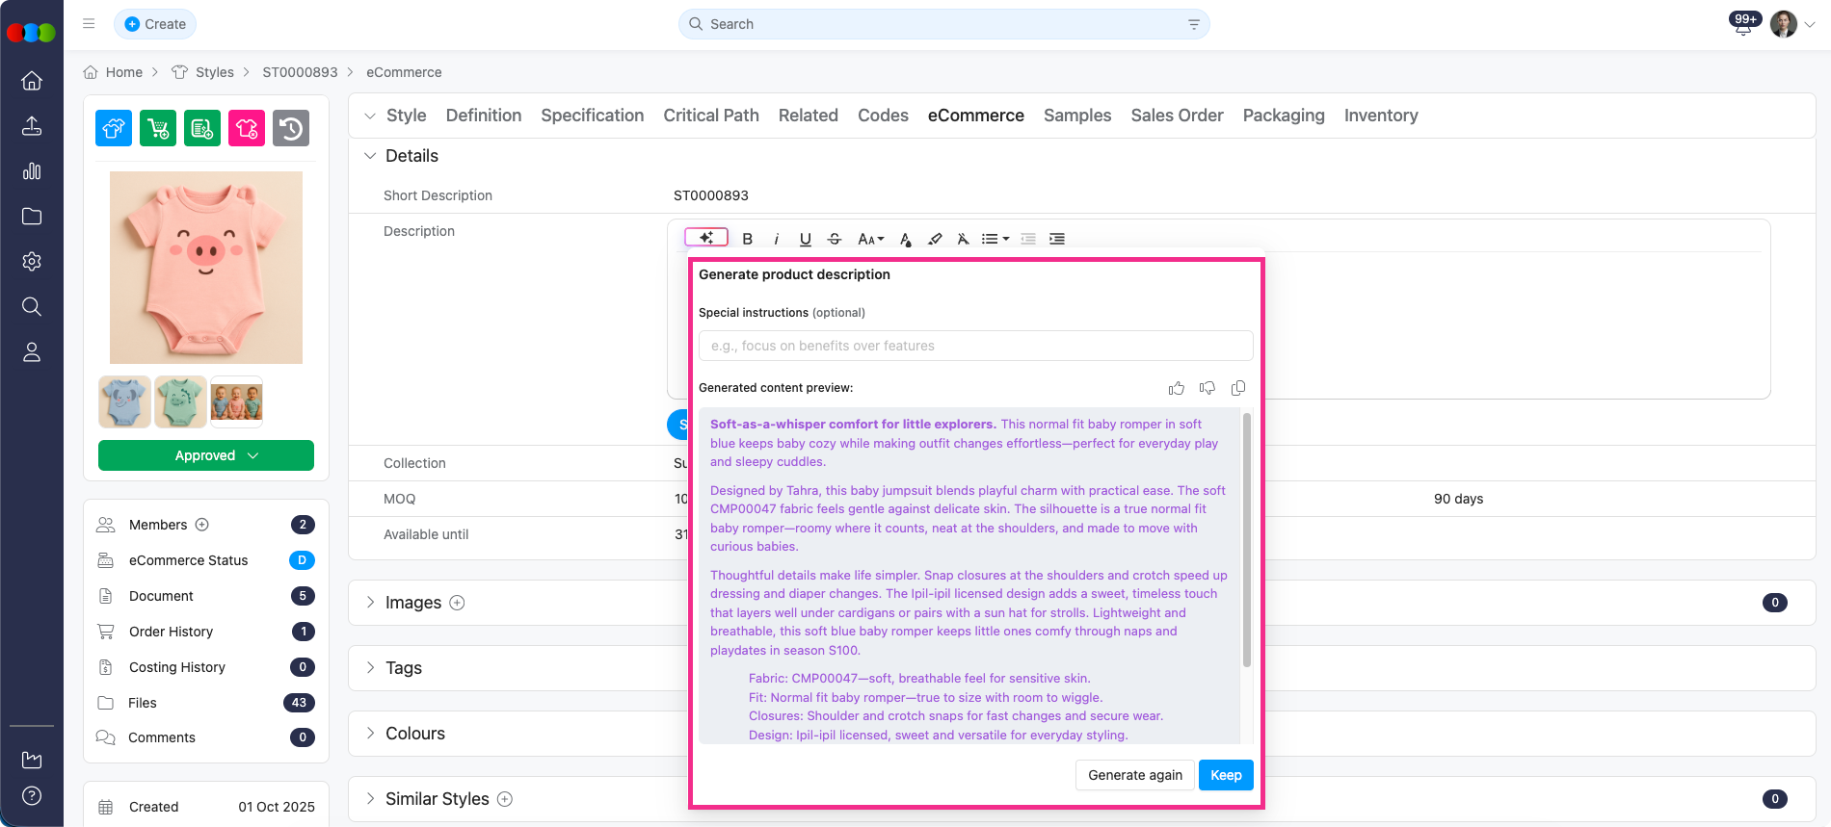Expand the Tags section
1831x827 pixels.
pyautogui.click(x=404, y=668)
